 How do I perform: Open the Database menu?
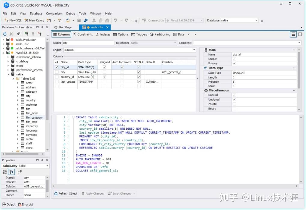[x=36, y=14]
